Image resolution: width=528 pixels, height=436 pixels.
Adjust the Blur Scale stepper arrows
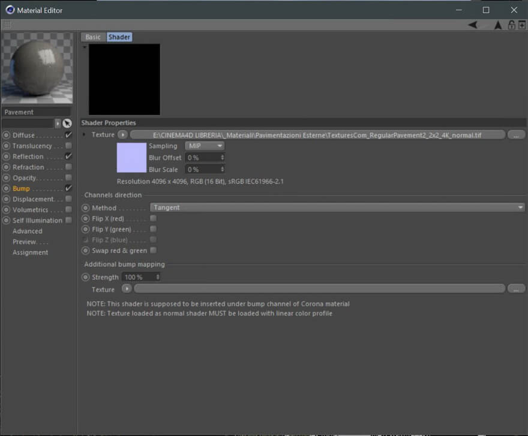point(222,169)
